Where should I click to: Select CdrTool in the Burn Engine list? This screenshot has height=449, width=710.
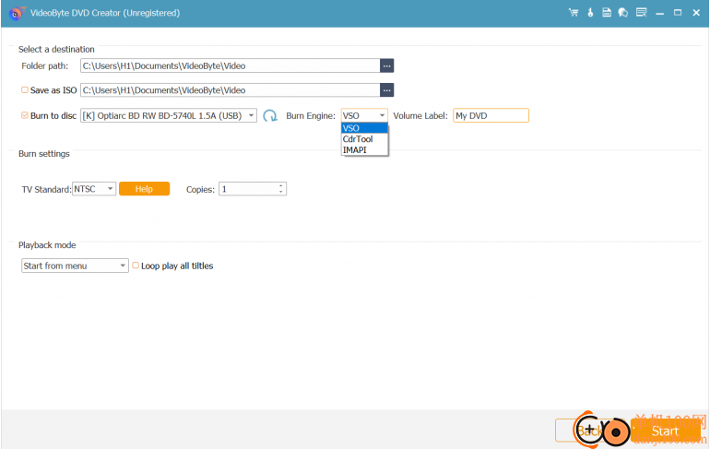coord(364,139)
